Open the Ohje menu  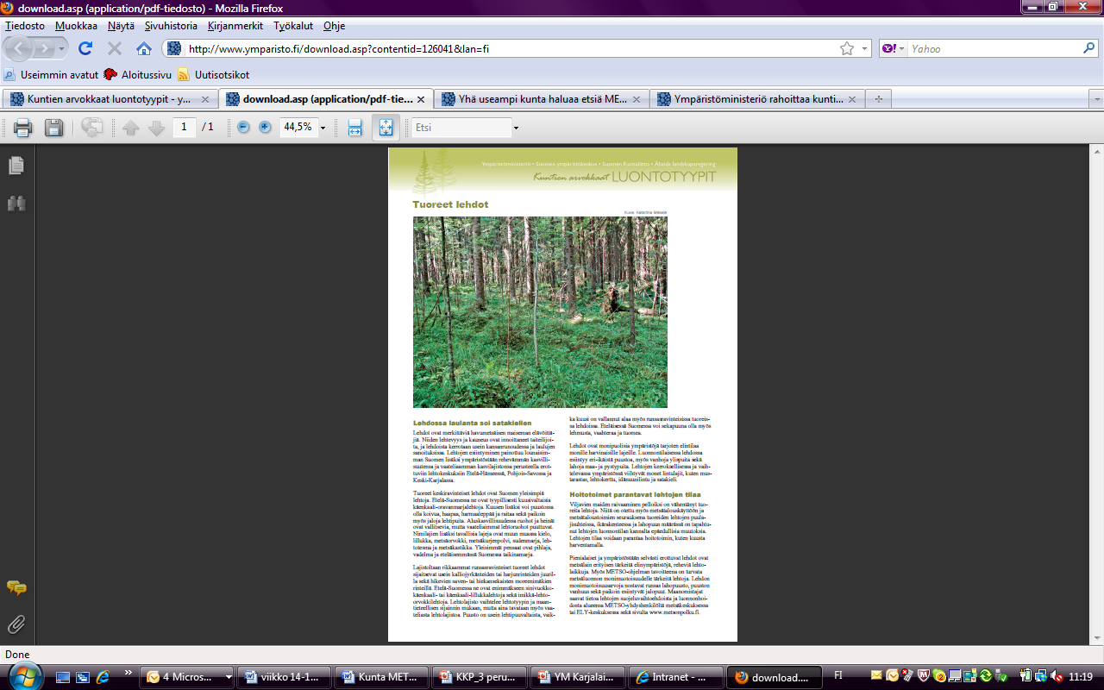click(334, 26)
